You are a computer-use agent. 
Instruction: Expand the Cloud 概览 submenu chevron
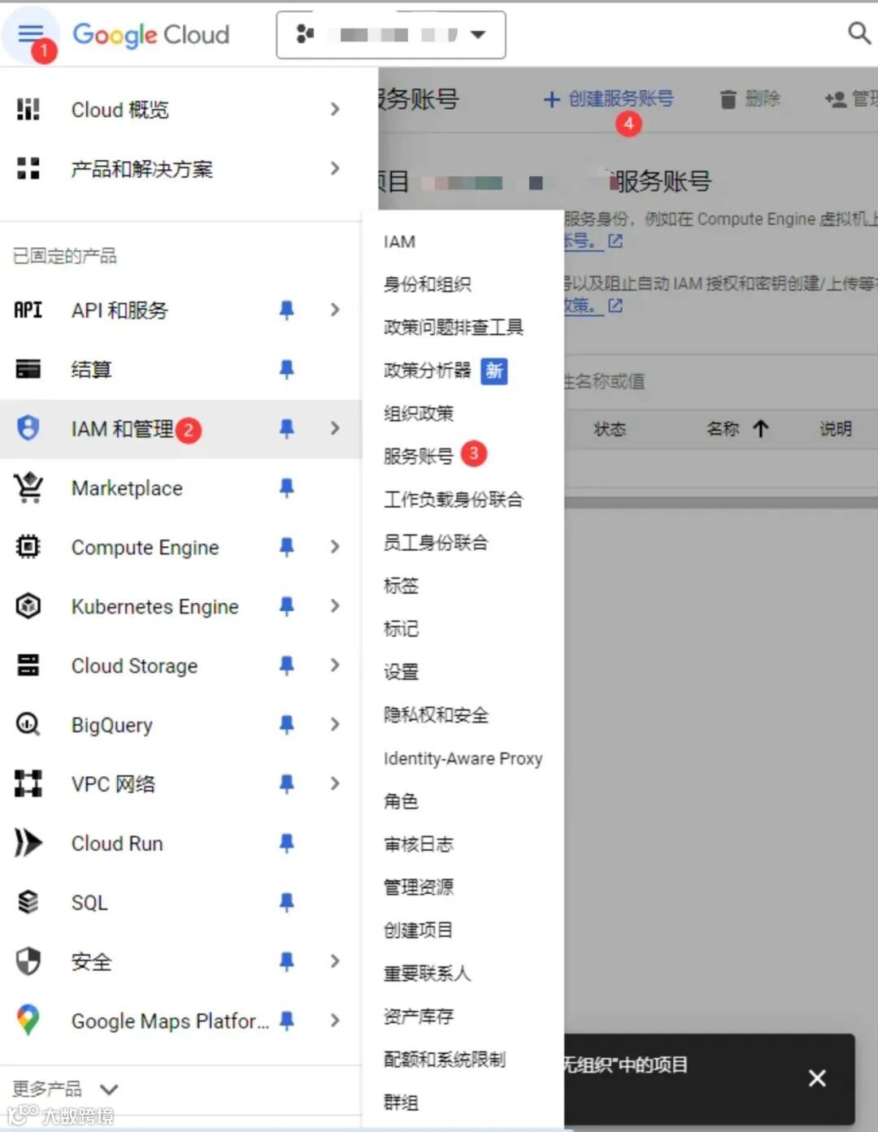pyautogui.click(x=335, y=109)
